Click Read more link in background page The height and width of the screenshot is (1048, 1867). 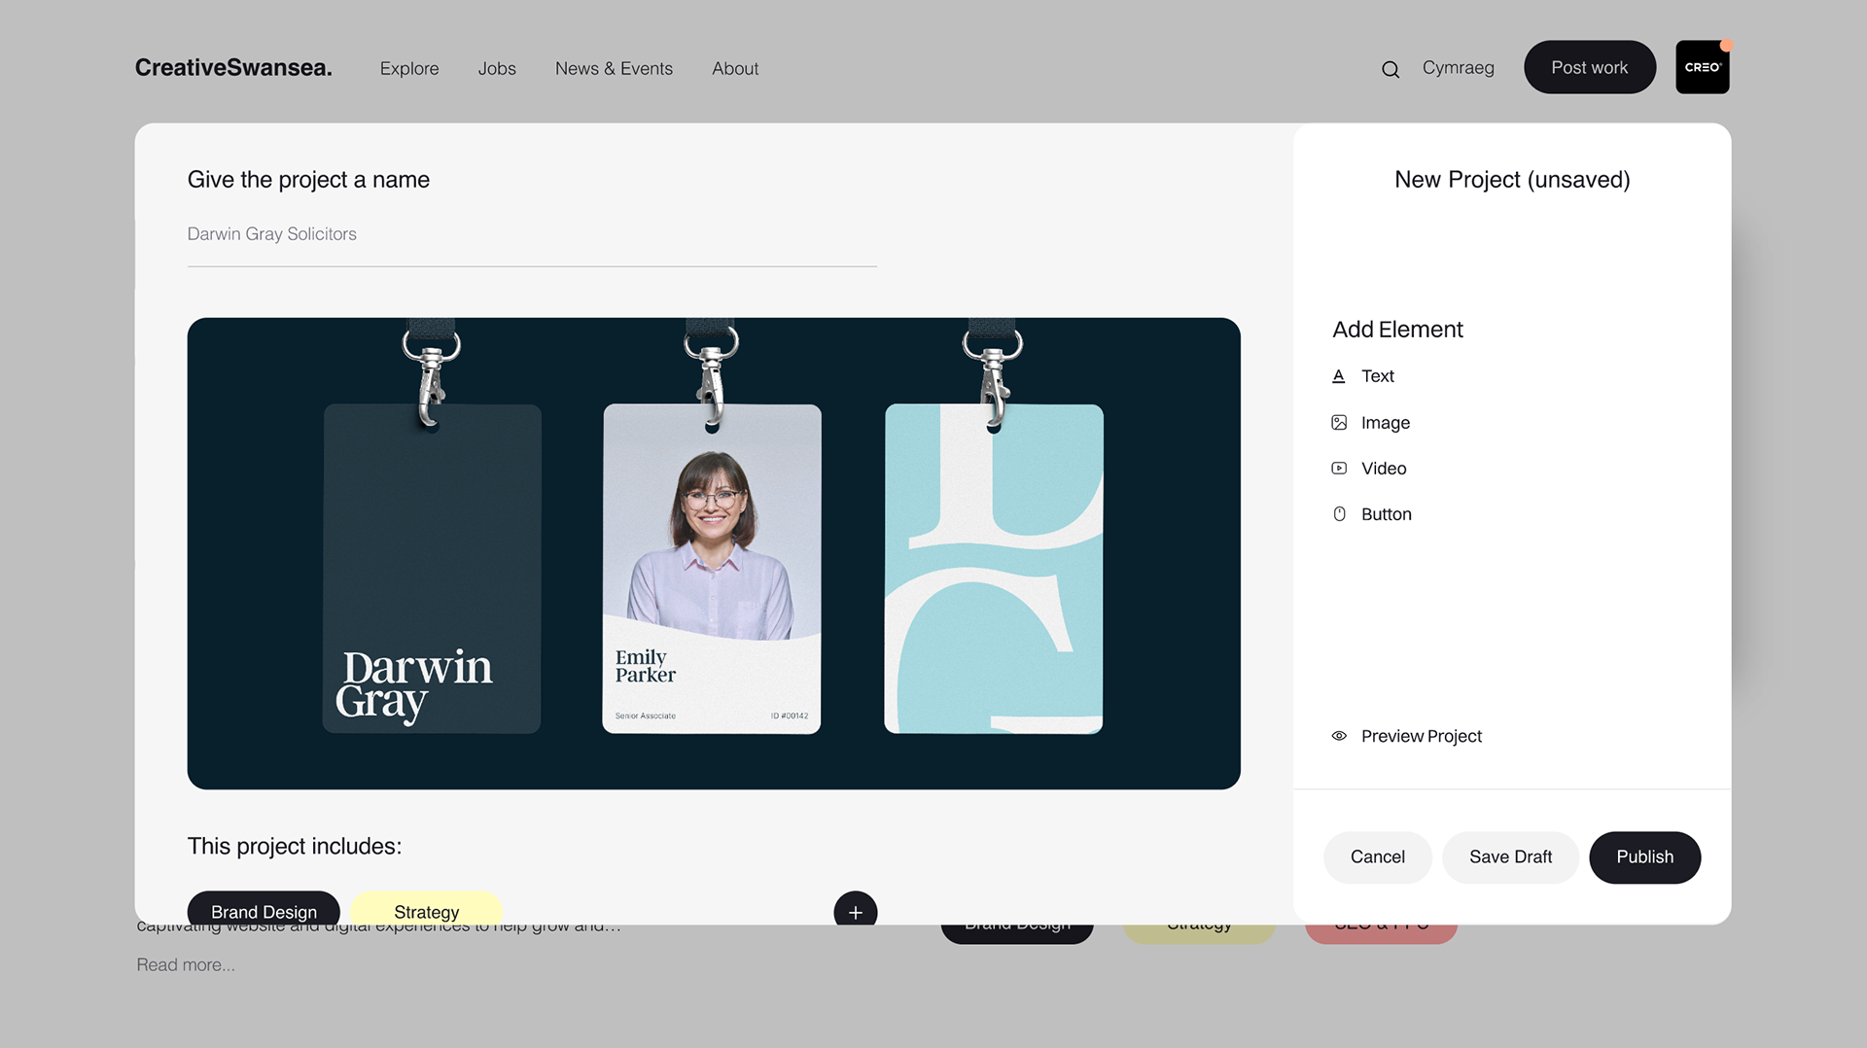186,965
